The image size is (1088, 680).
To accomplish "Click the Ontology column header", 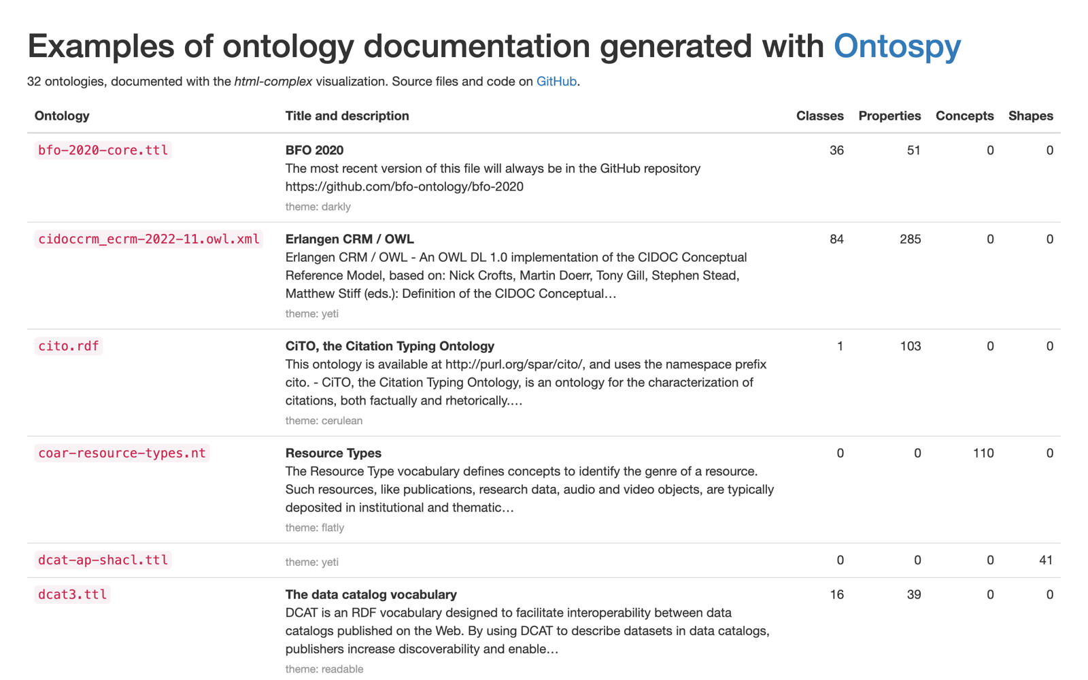I will click(62, 116).
